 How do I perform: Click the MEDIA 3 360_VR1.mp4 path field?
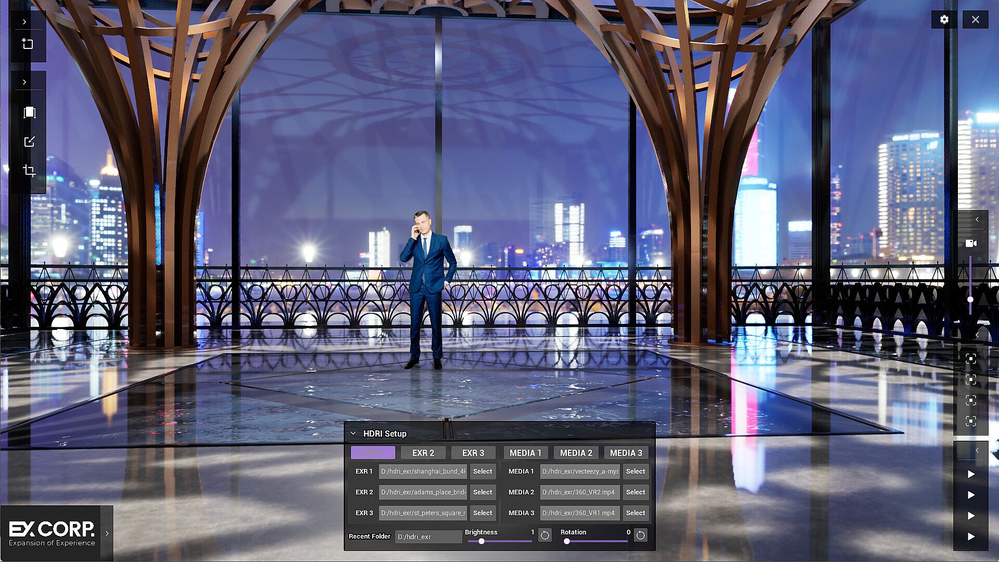(580, 513)
